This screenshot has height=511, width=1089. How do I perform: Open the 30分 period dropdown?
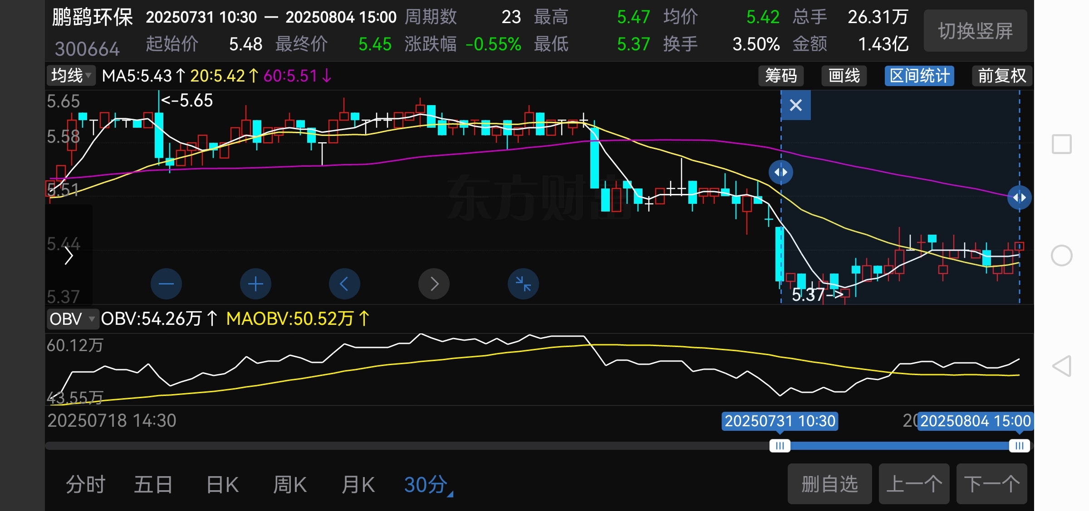(x=428, y=485)
